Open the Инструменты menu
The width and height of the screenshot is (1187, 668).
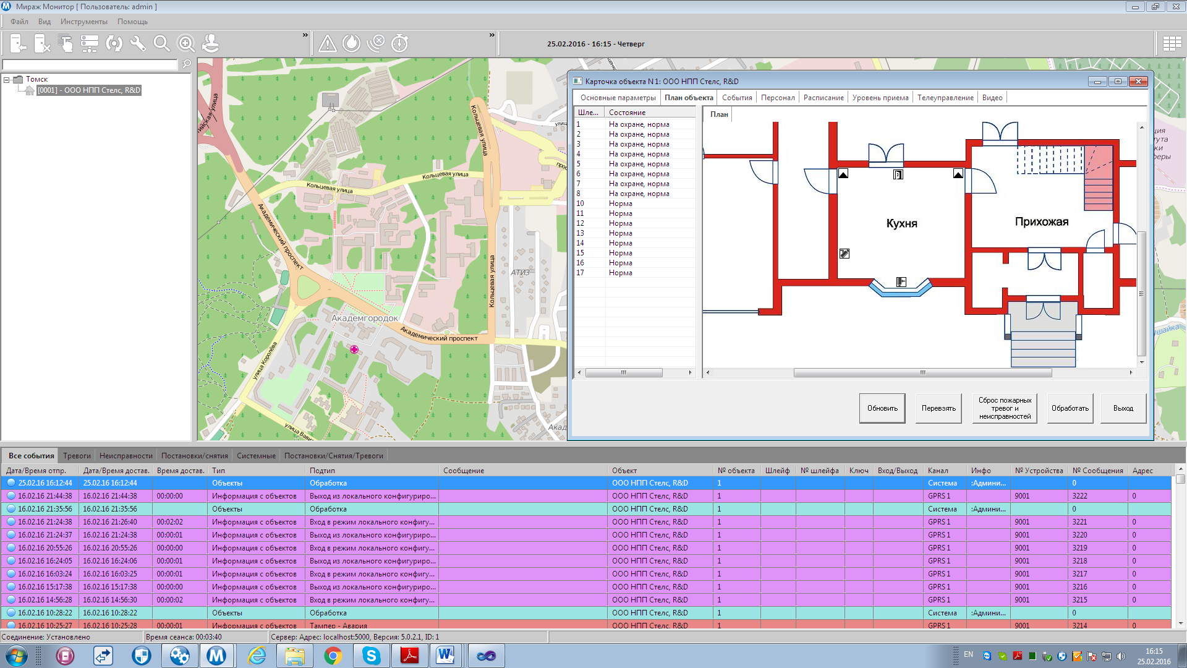point(83,22)
